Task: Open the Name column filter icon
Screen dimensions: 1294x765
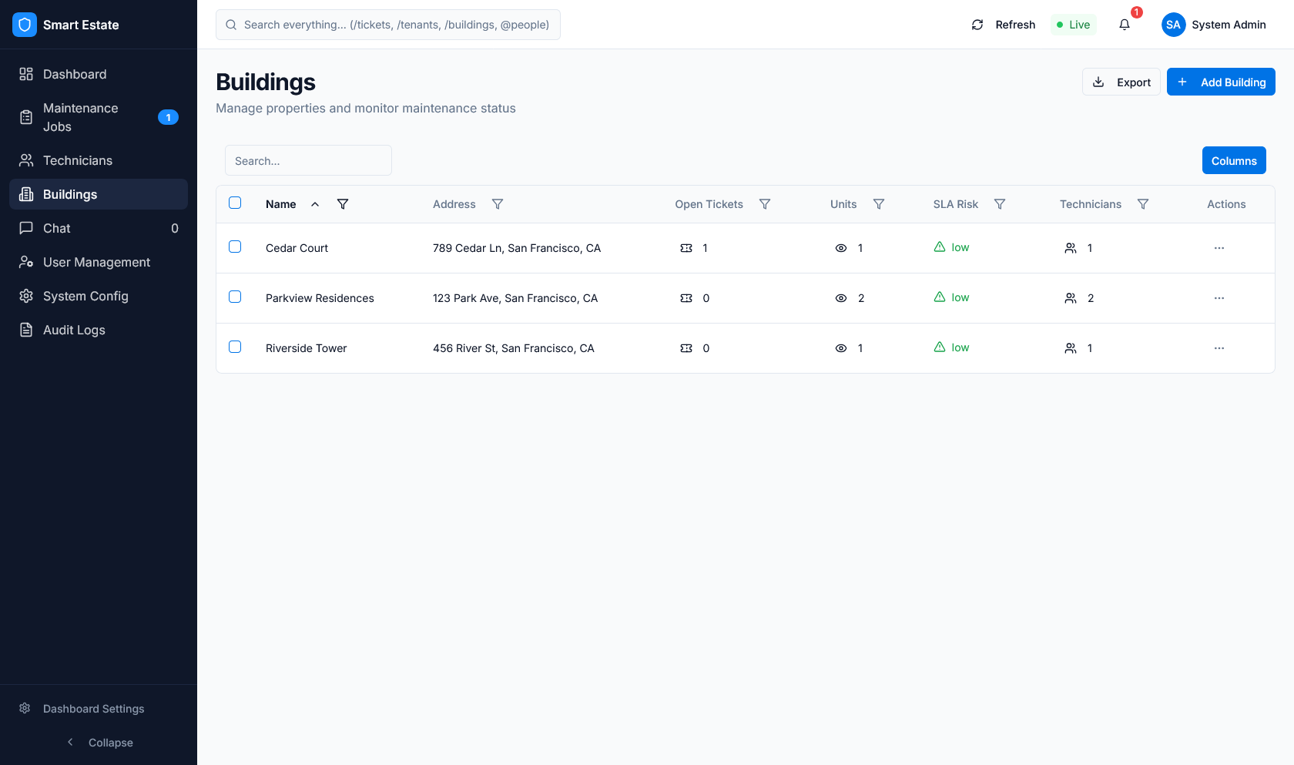Action: pos(343,204)
